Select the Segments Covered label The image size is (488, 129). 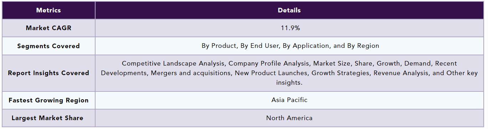click(x=48, y=46)
